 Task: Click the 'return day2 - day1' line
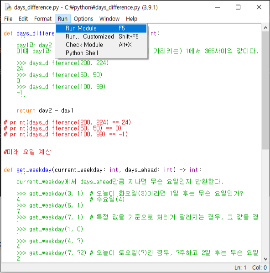[x=45, y=110]
